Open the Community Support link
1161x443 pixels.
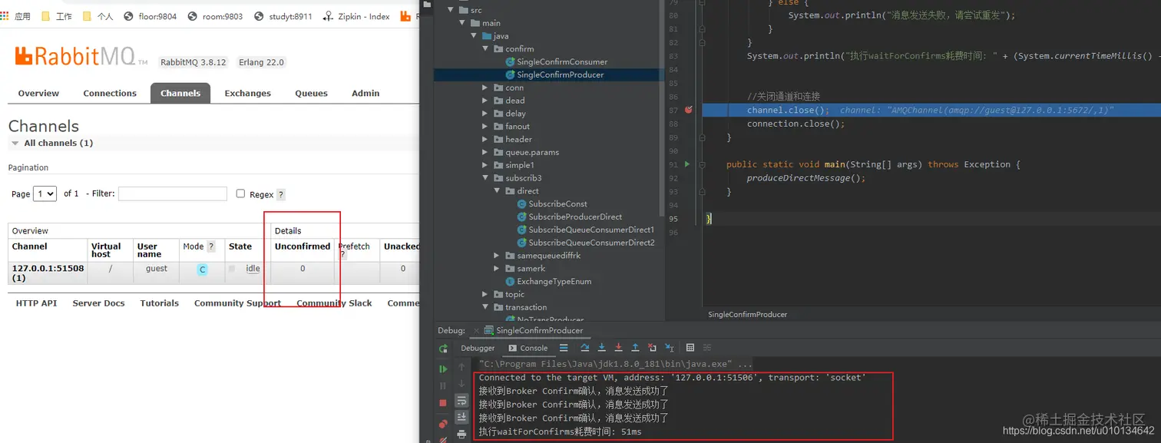click(x=237, y=303)
